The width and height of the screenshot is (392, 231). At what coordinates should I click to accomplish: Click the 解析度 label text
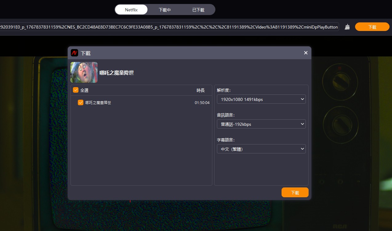click(224, 90)
